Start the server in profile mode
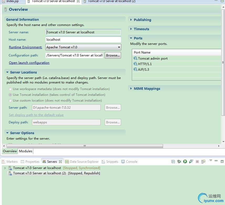The height and width of the screenshot is (205, 225). point(191,161)
